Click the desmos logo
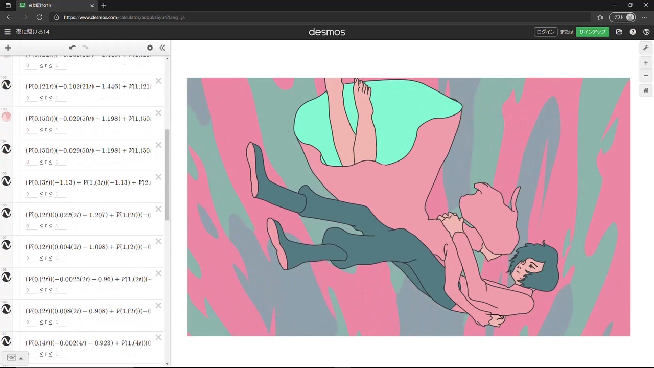Image resolution: width=654 pixels, height=368 pixels. point(327,32)
